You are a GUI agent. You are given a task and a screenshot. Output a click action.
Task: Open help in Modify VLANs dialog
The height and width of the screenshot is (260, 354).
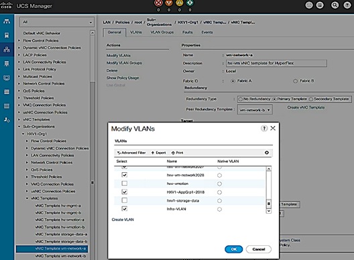[x=264, y=129]
